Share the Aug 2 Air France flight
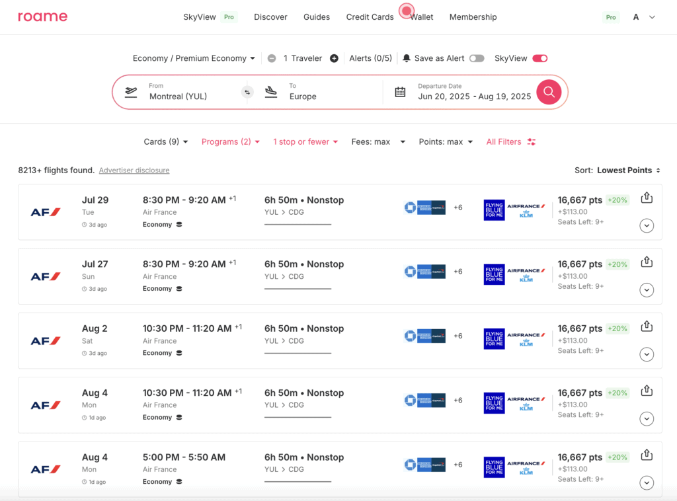Image resolution: width=677 pixels, height=501 pixels. [x=647, y=326]
